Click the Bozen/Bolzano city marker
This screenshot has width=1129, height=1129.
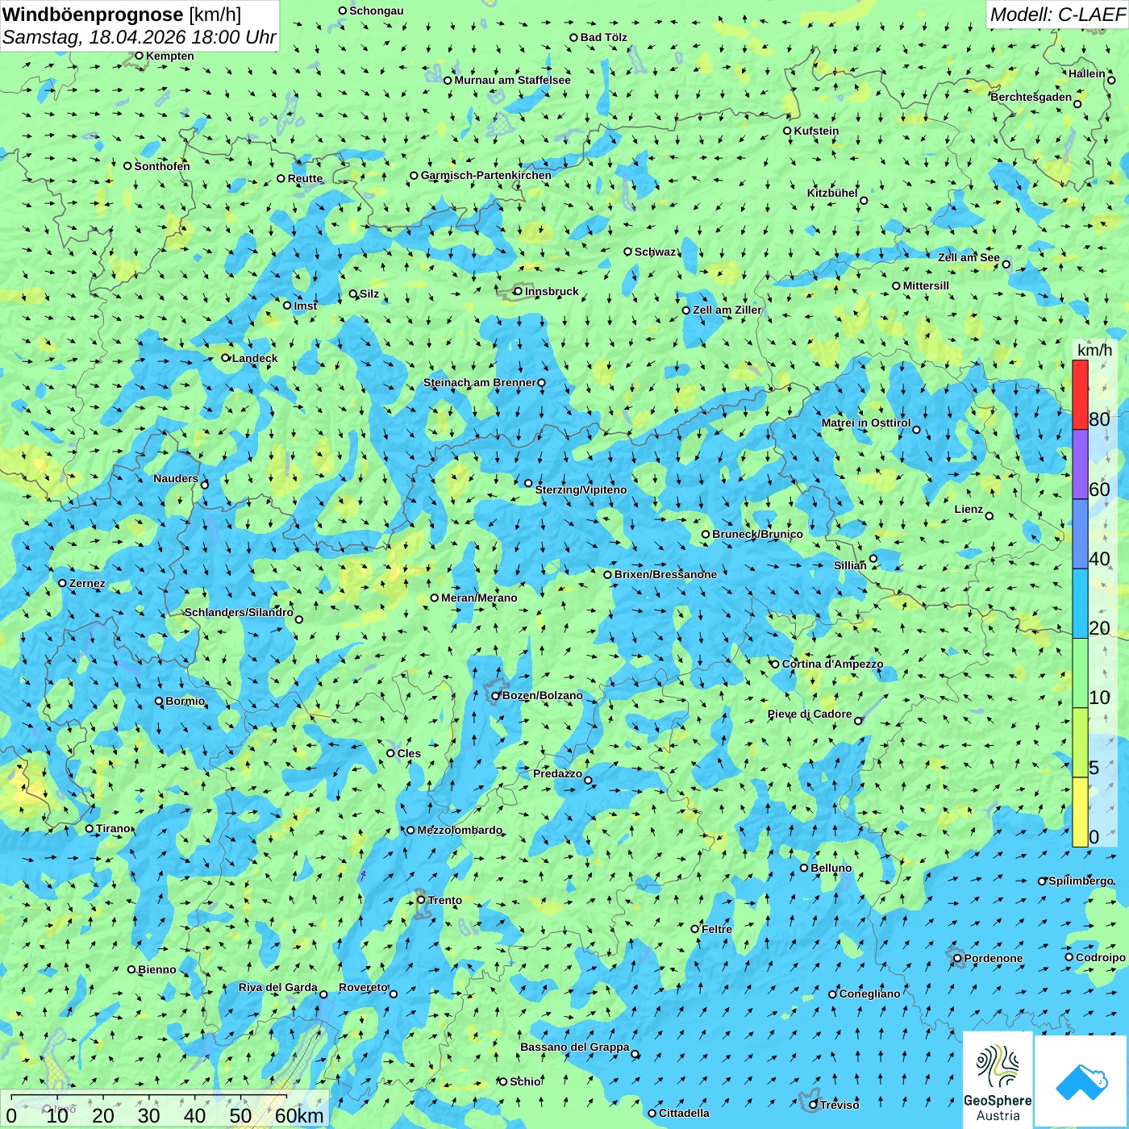point(496,696)
